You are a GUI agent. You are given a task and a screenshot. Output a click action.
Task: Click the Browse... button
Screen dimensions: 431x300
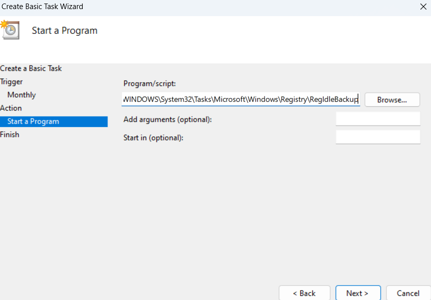[x=392, y=100]
